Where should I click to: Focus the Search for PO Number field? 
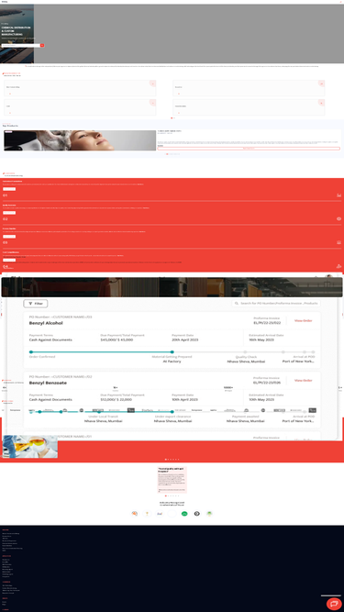(x=276, y=304)
